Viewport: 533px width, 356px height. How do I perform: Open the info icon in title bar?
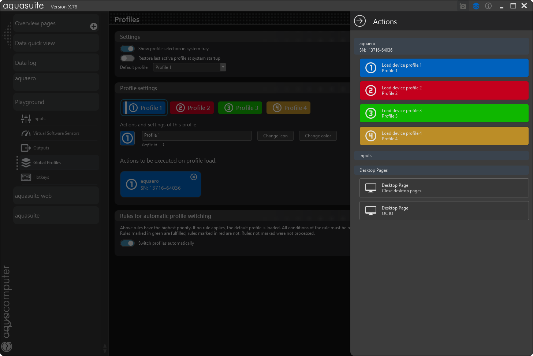488,6
